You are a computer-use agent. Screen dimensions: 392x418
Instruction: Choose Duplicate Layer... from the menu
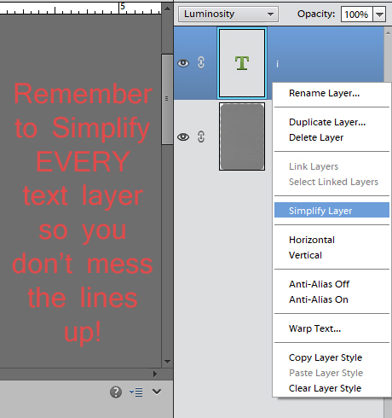(327, 122)
